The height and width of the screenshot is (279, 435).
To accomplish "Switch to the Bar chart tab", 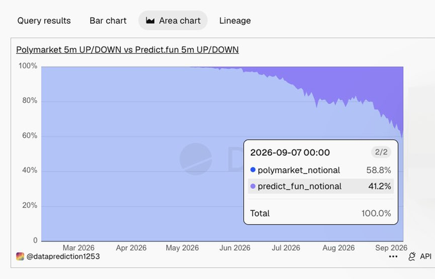I will pyautogui.click(x=108, y=21).
